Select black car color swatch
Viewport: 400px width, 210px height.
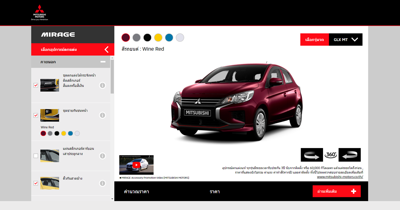147,38
